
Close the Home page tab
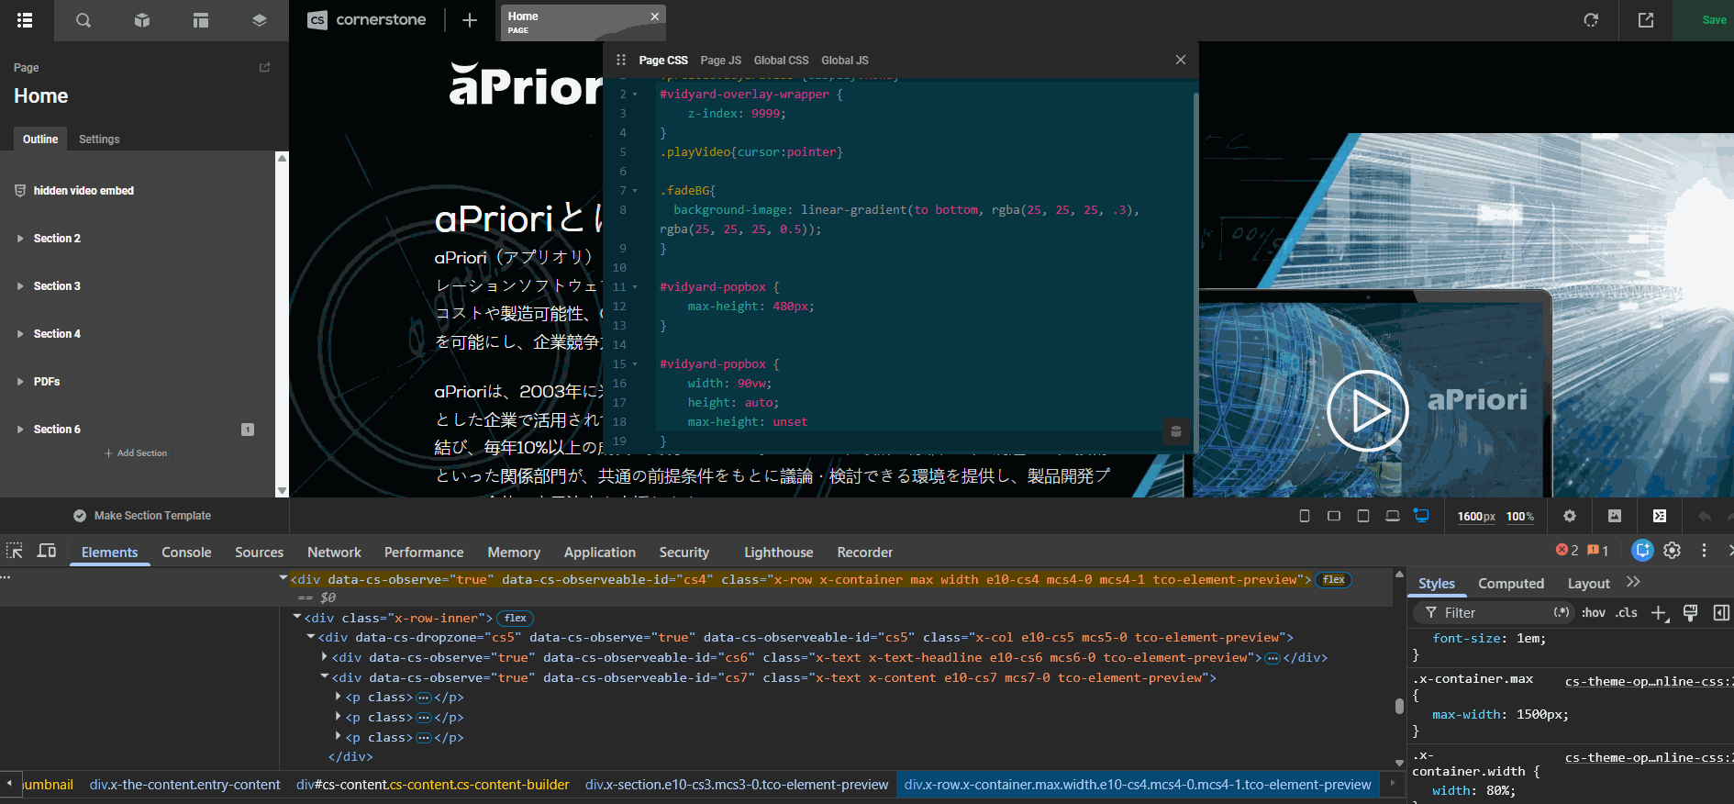point(655,17)
